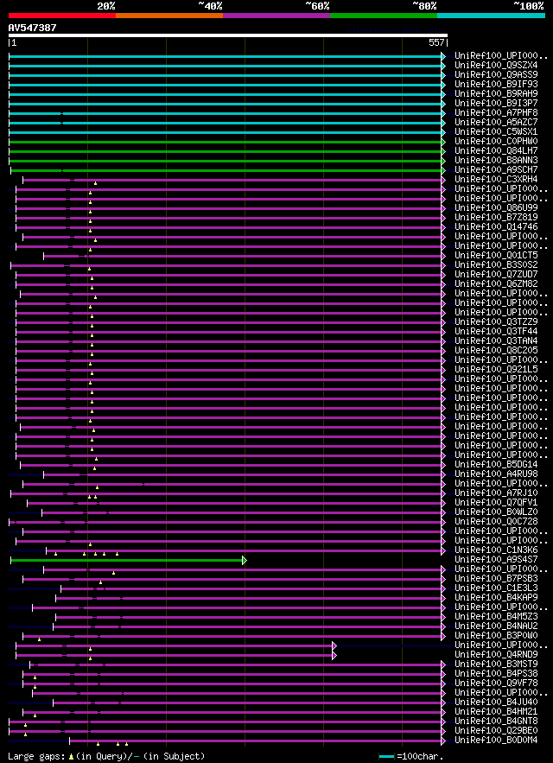The height and width of the screenshot is (763, 553).
Task: Click the yellow gap marker below the B3P0W0 bar
Action: (40, 639)
